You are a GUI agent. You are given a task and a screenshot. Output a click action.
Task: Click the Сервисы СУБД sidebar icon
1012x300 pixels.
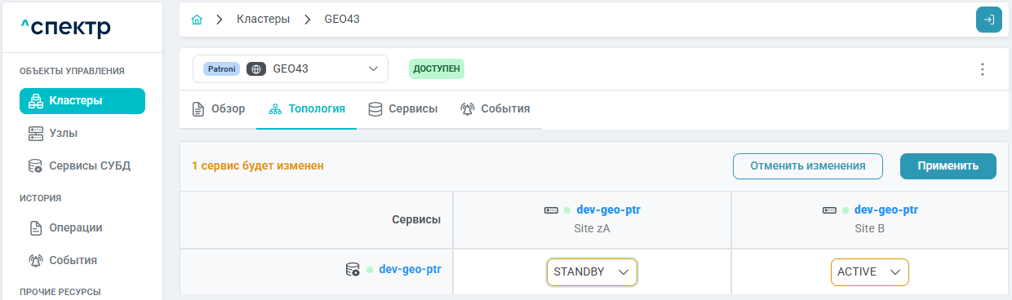(x=35, y=165)
